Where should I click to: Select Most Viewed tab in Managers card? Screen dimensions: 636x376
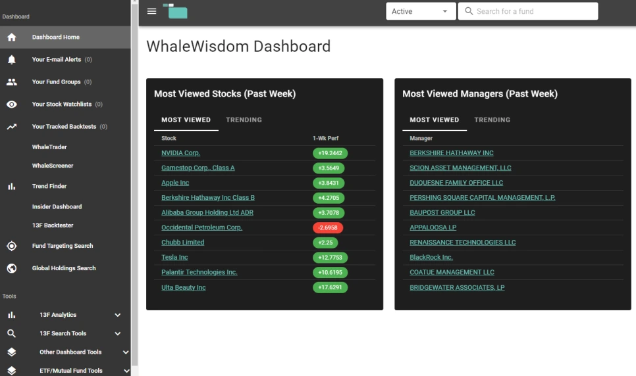(435, 120)
